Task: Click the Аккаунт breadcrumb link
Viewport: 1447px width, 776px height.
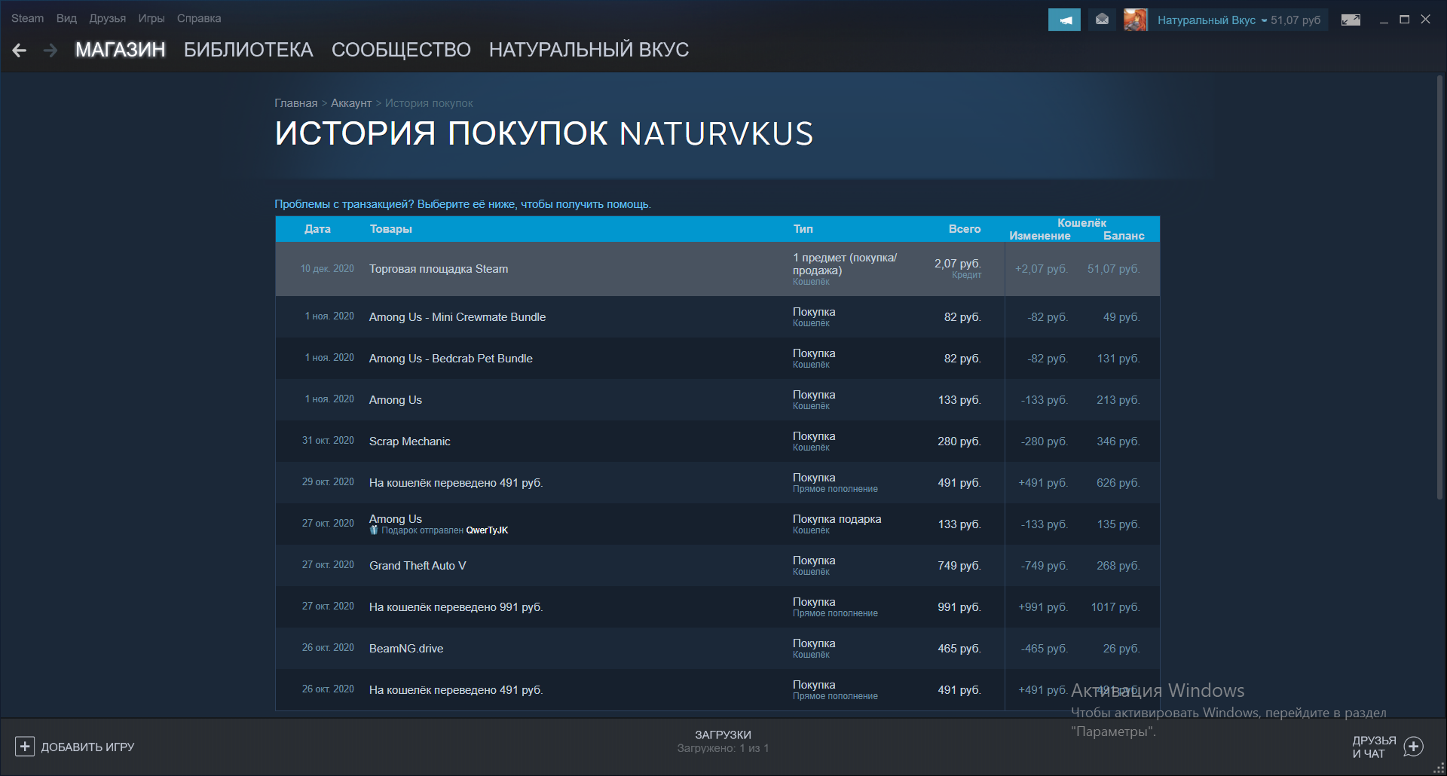Action: (351, 103)
